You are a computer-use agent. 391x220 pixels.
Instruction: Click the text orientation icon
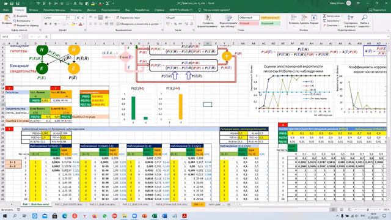point(107,18)
